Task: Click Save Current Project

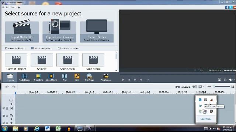Action: (x=68, y=48)
